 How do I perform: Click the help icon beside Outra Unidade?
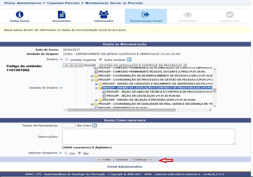coord(129,59)
